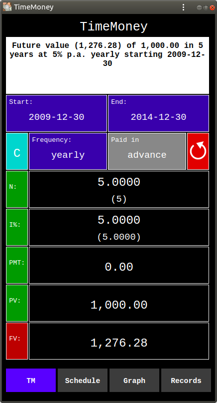Toggle the Paid in advance setting
The image size is (217, 403).
[x=147, y=151]
